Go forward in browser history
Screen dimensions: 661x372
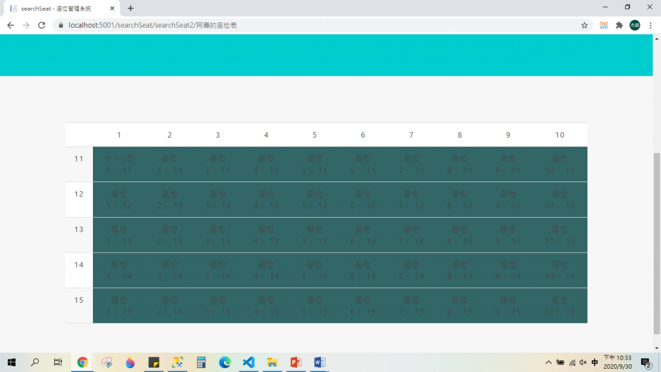26,25
